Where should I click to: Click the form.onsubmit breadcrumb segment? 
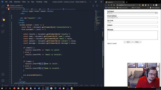(x=69, y=9)
